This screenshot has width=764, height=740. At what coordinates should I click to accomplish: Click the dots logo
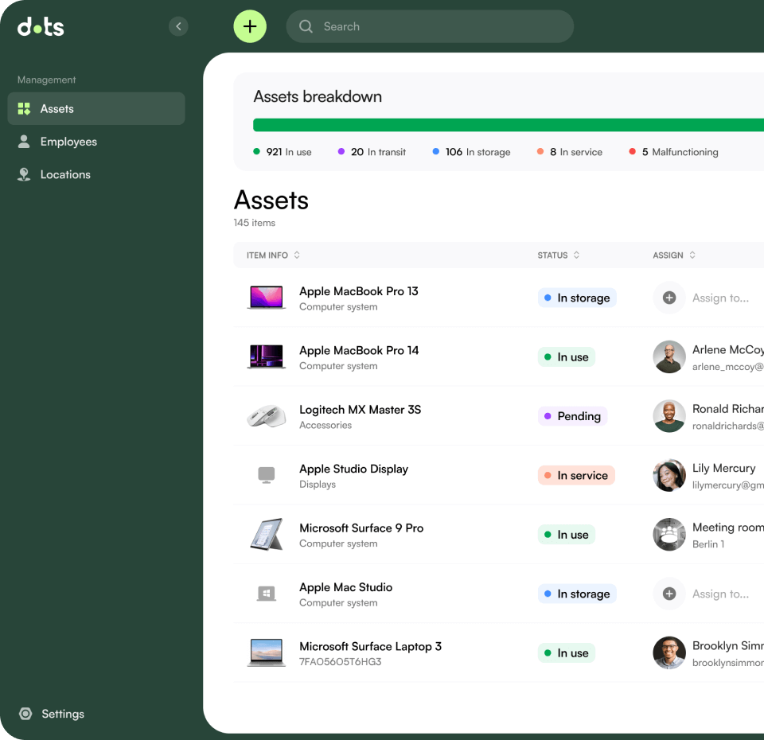41,27
